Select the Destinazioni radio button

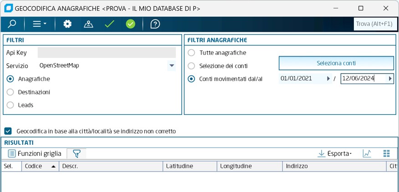click(x=10, y=92)
